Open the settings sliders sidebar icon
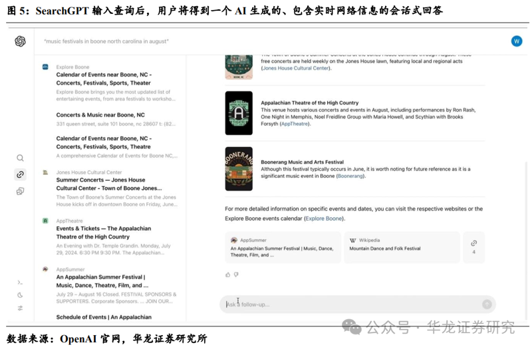This screenshot has height=349, width=532. point(21,308)
